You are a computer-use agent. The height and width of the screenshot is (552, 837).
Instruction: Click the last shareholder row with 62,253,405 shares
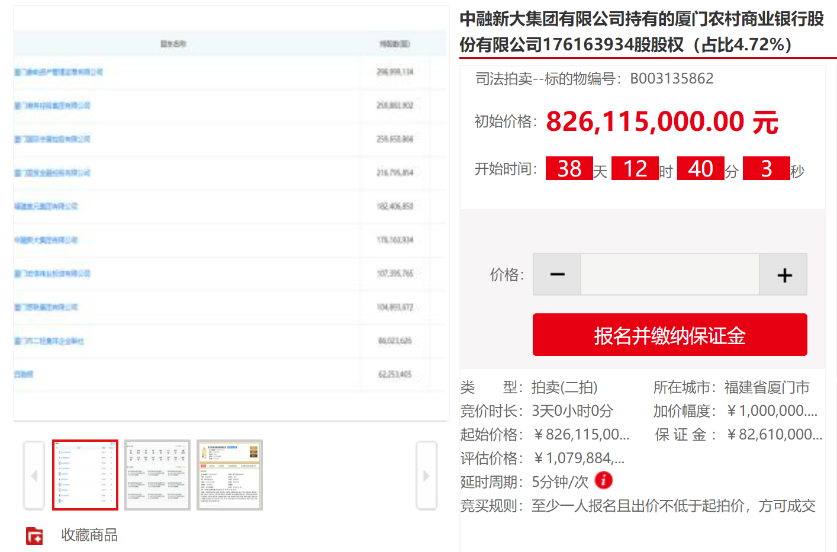24,374
